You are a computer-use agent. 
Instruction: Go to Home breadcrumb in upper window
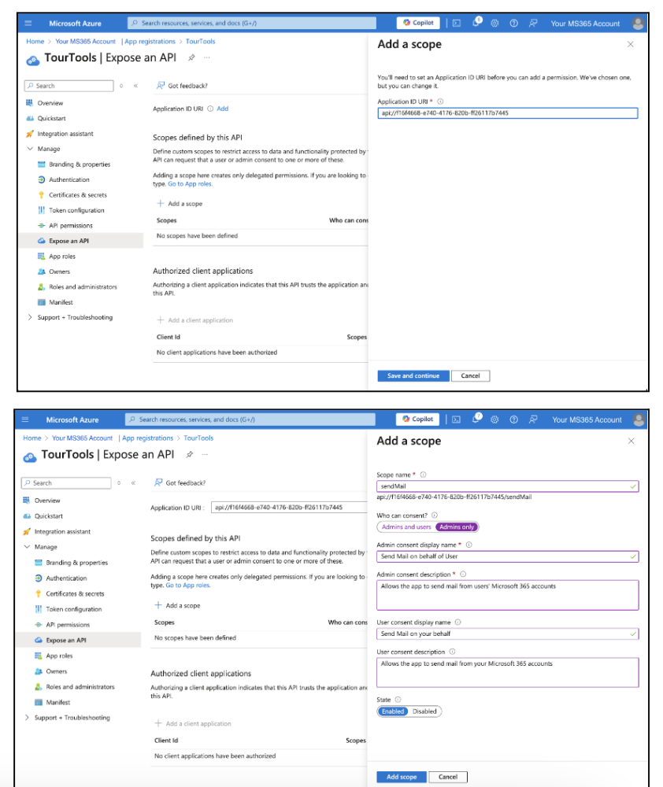pos(35,42)
